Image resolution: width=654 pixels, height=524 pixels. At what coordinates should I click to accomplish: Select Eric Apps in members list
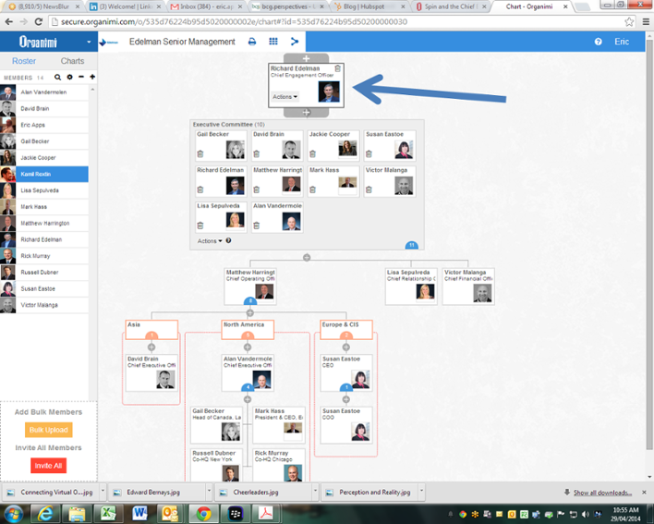(x=44, y=125)
